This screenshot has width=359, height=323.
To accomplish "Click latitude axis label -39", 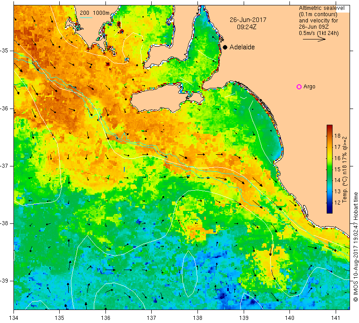I will 4,281.
